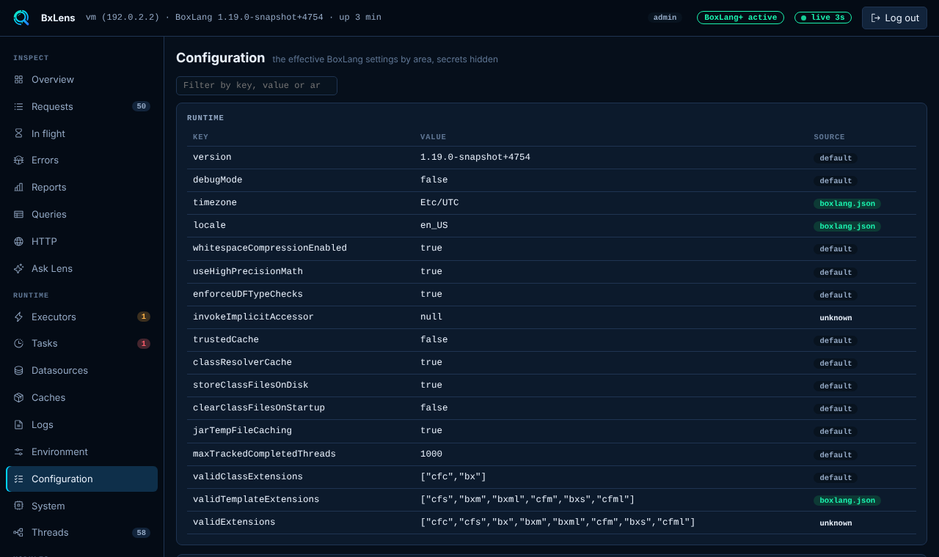Screen dimensions: 939x557
Task: Click the whitespaceCompressionEnabled key
Action: coord(270,248)
